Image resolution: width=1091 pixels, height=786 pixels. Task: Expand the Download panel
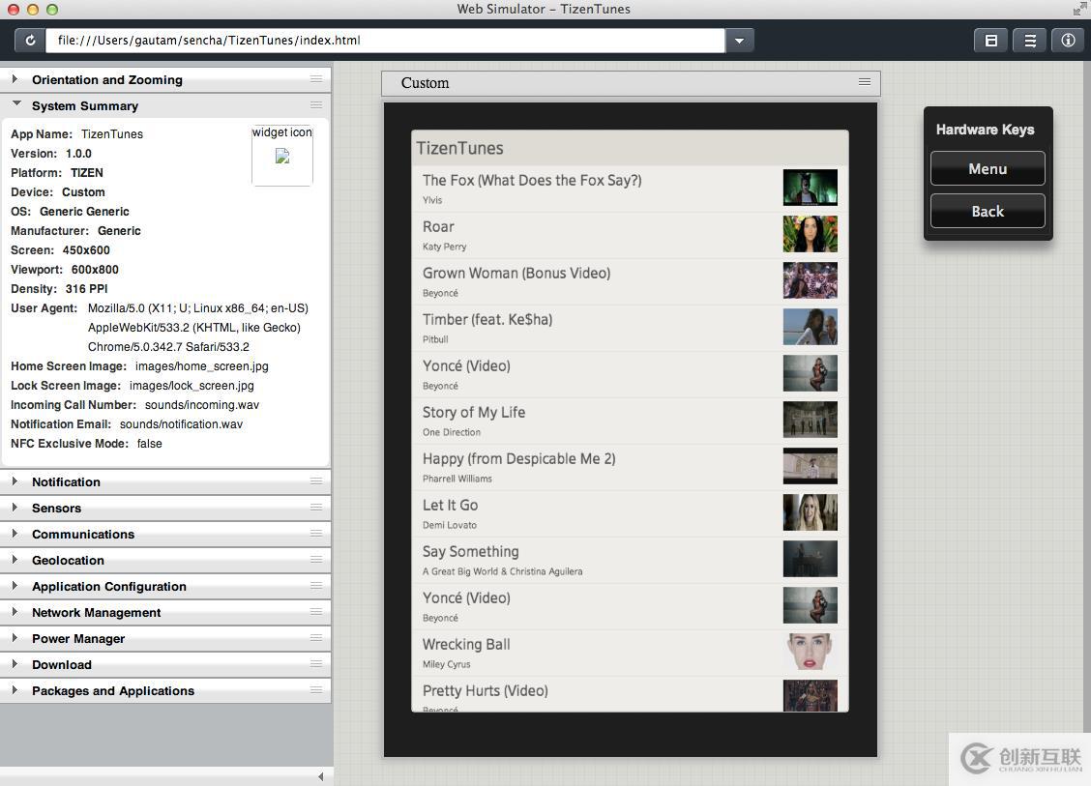pyautogui.click(x=164, y=664)
